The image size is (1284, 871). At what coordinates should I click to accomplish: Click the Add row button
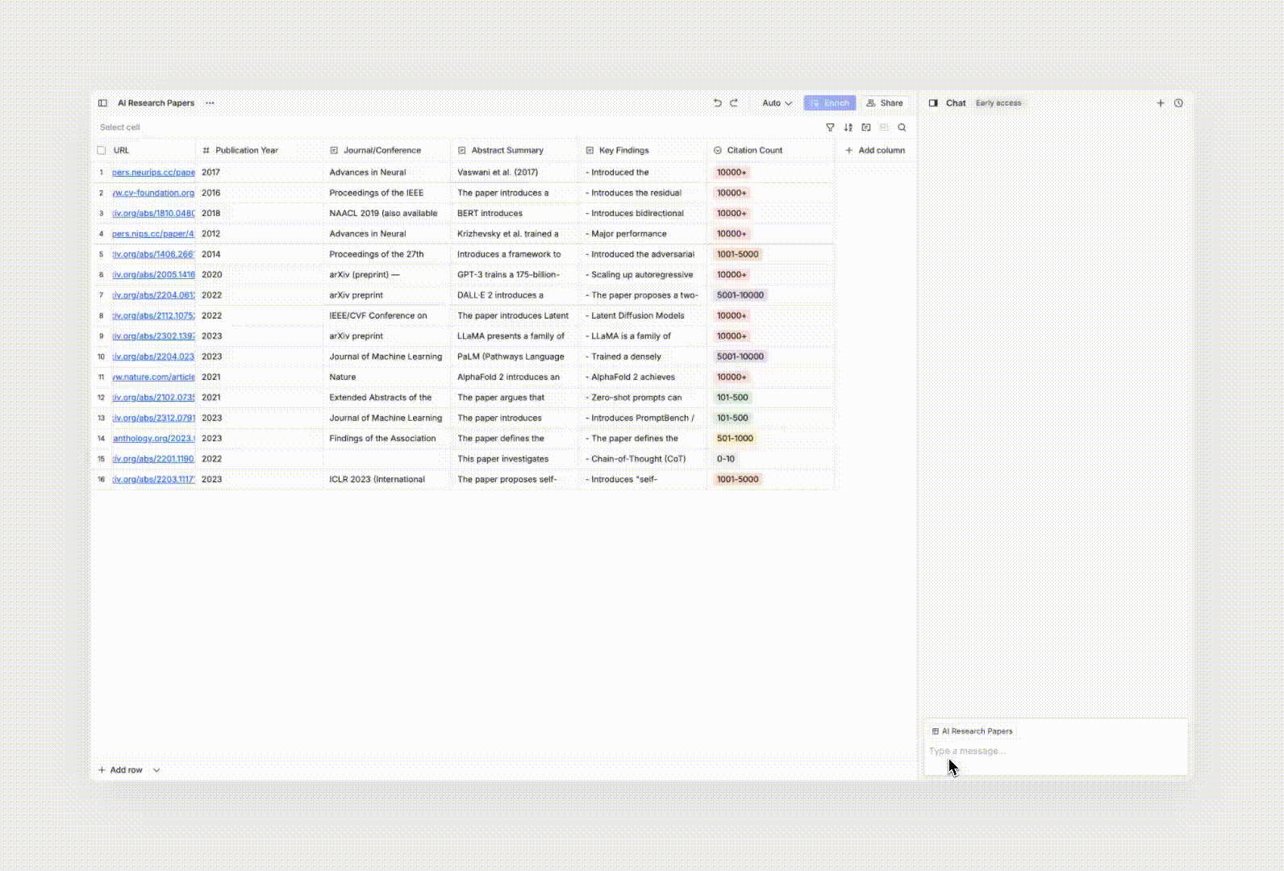tap(120, 770)
